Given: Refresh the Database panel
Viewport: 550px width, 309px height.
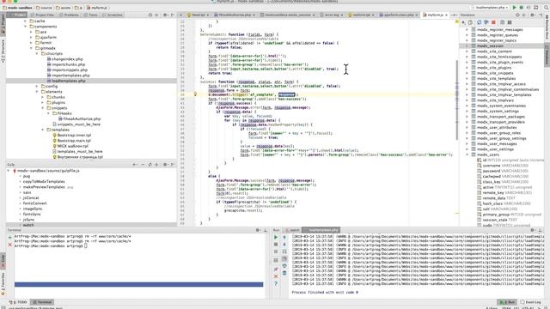Looking at the screenshot, I should pos(480,22).
